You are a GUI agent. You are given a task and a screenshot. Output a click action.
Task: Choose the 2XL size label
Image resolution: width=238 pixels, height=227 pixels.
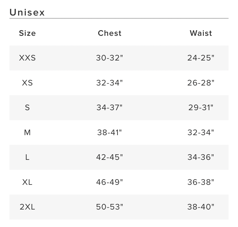(27, 207)
